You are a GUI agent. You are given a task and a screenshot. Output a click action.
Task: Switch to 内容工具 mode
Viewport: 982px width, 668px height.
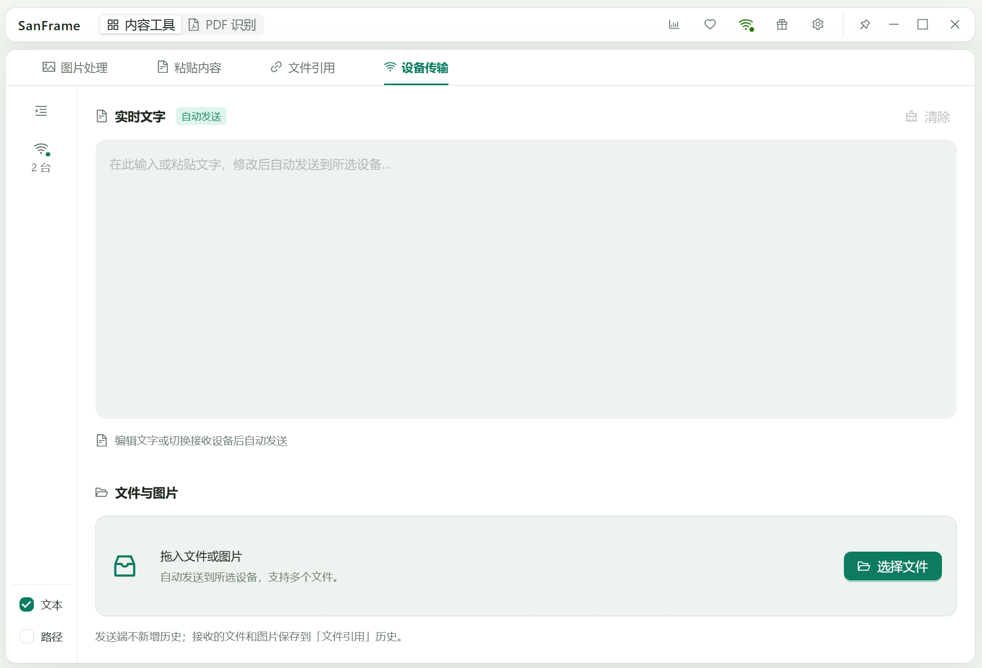(x=141, y=25)
